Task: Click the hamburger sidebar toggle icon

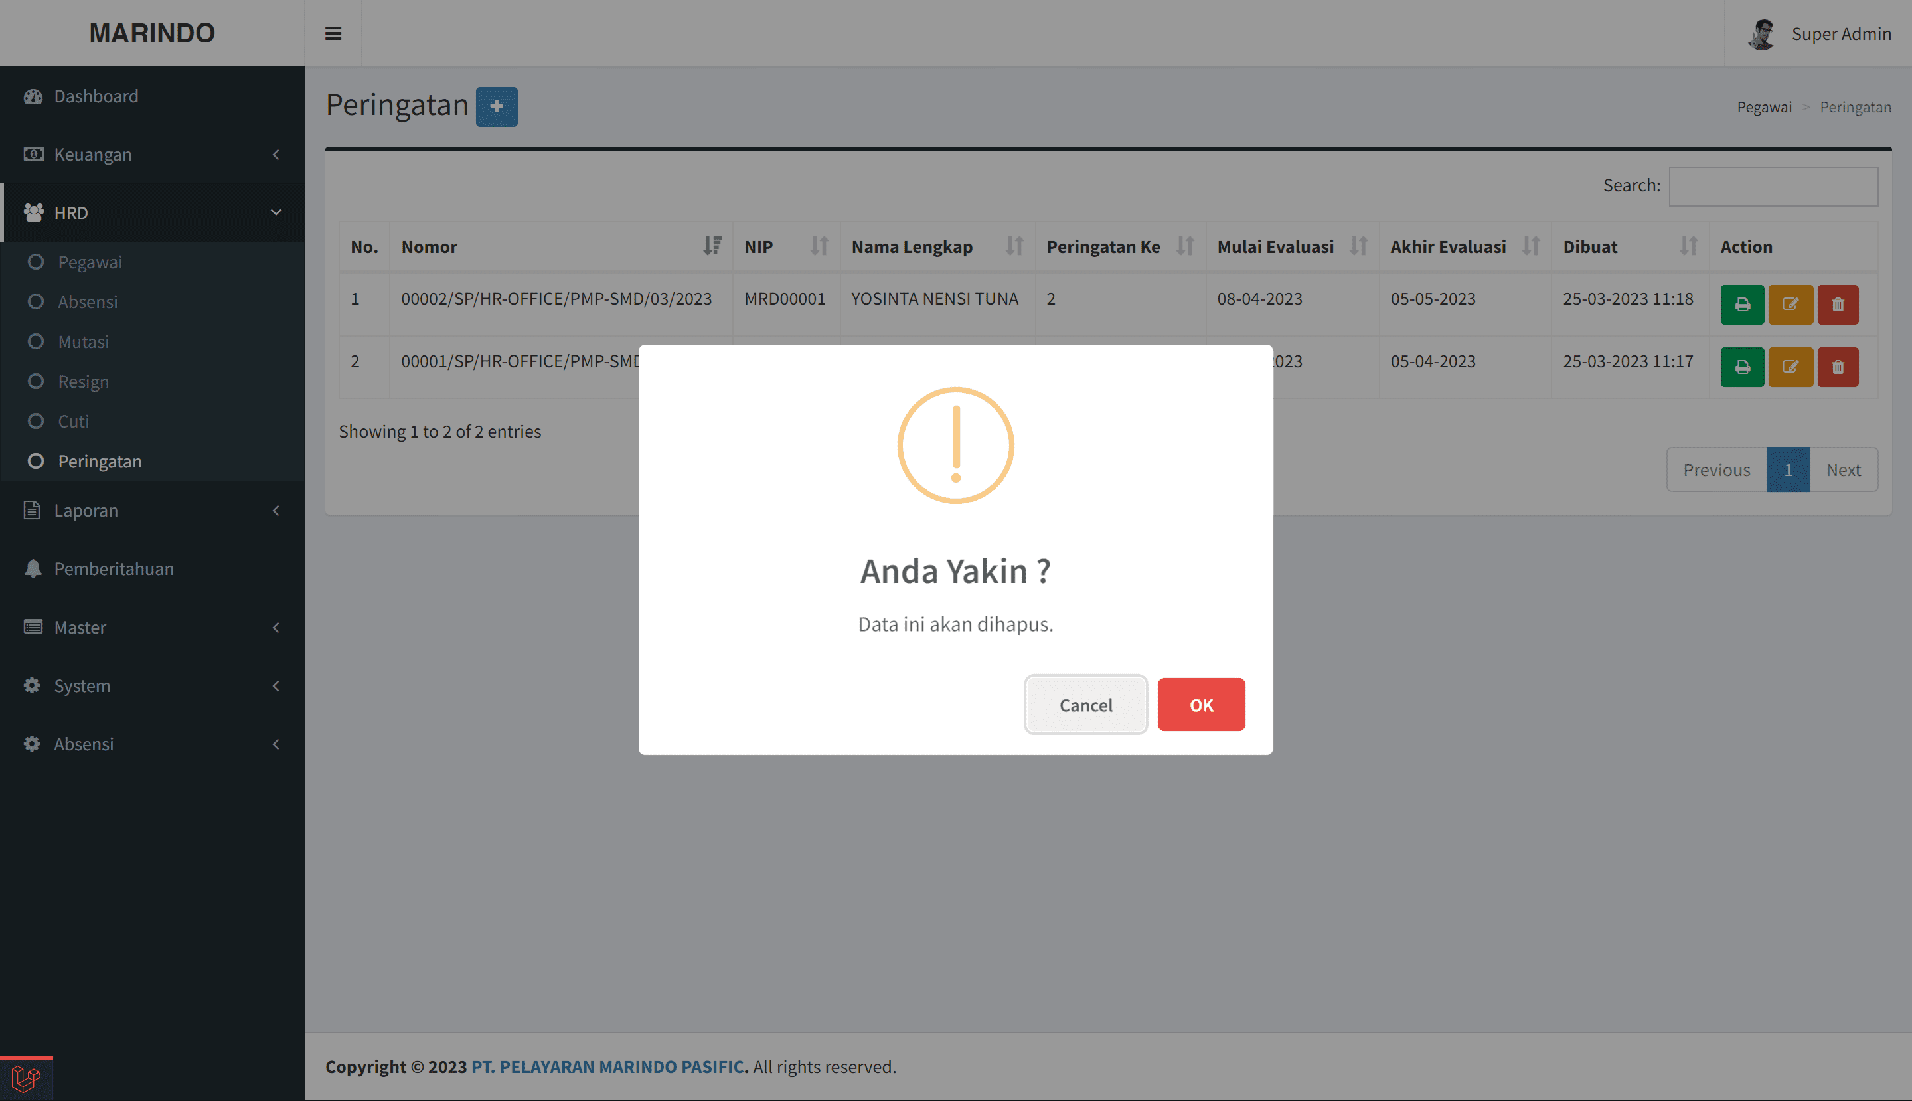Action: pyautogui.click(x=333, y=33)
